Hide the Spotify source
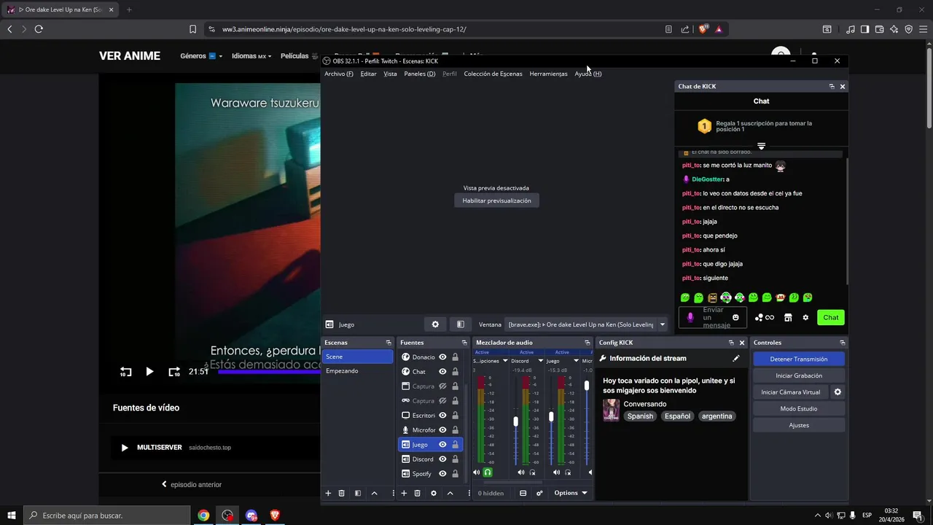The image size is (933, 525). pos(442,474)
